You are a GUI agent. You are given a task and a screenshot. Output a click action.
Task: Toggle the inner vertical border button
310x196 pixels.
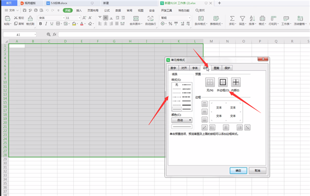(x=226, y=127)
